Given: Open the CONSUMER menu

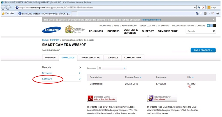Looking at the screenshot, I should click(x=96, y=31).
